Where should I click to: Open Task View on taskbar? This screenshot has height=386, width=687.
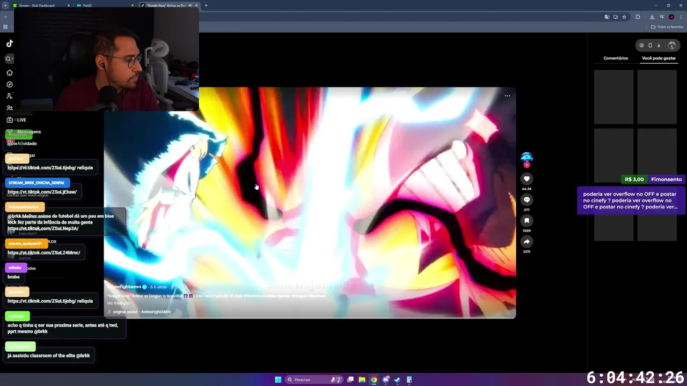click(350, 380)
